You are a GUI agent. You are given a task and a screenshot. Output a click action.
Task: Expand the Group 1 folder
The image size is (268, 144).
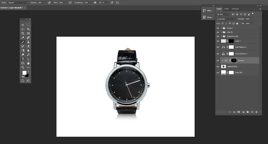tap(221, 28)
